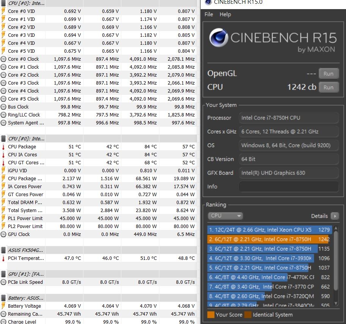Click the GT Cores Power lightning icon
Image resolution: width=346 pixels, height=324 pixels.
(x=3, y=194)
